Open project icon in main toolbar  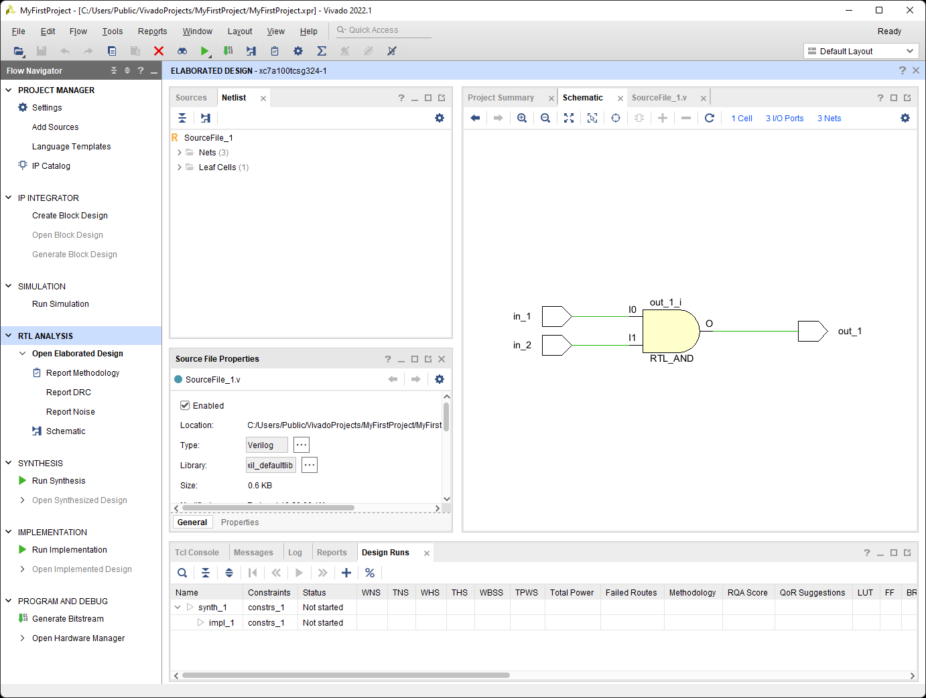coord(19,51)
